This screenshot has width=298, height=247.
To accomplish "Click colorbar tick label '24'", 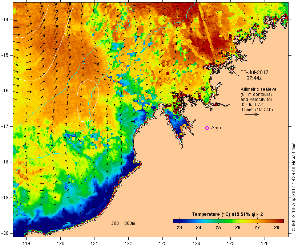I will [199, 228].
